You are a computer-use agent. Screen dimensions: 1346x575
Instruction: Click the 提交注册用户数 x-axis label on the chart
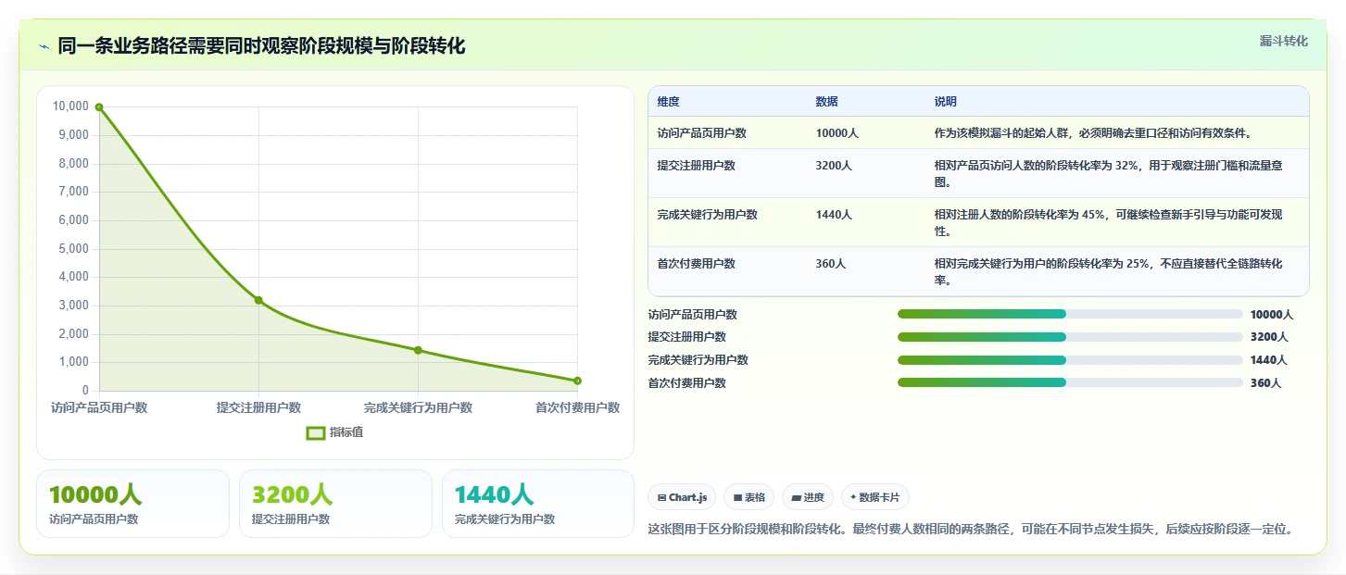[x=258, y=407]
